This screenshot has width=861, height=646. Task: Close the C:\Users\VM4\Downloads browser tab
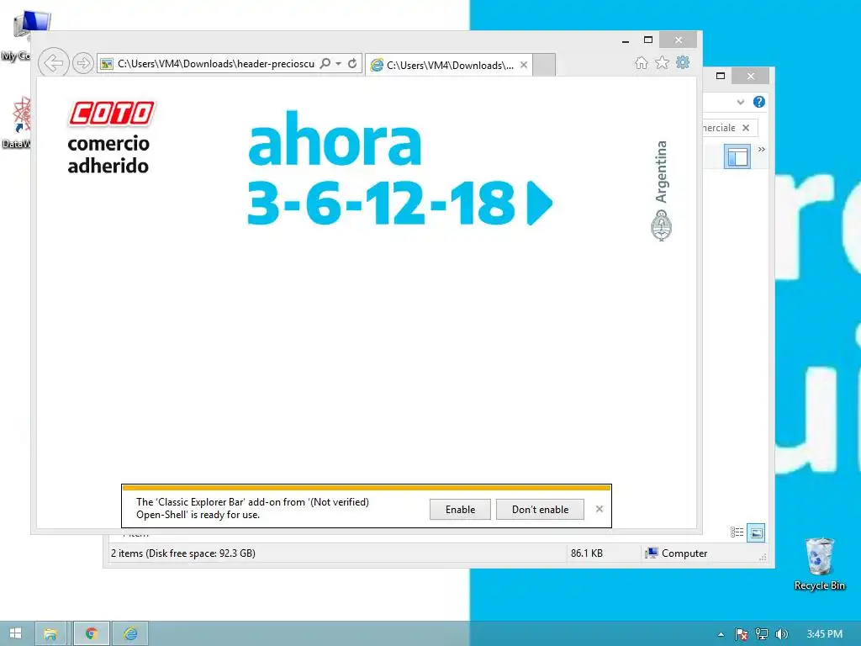click(524, 65)
